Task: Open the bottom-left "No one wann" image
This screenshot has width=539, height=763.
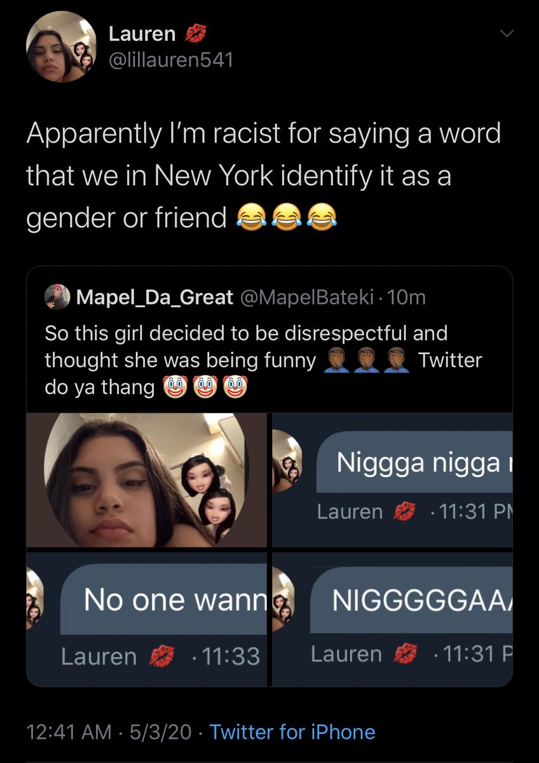Action: pos(147,619)
